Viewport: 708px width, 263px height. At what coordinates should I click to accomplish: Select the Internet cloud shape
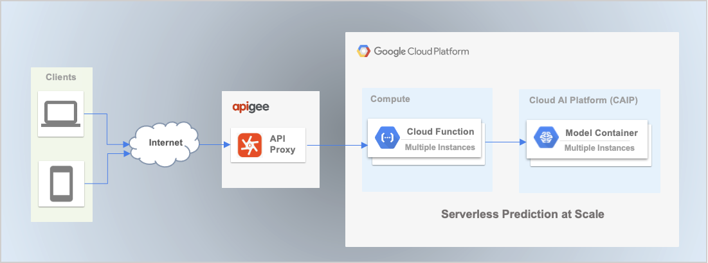(x=165, y=143)
